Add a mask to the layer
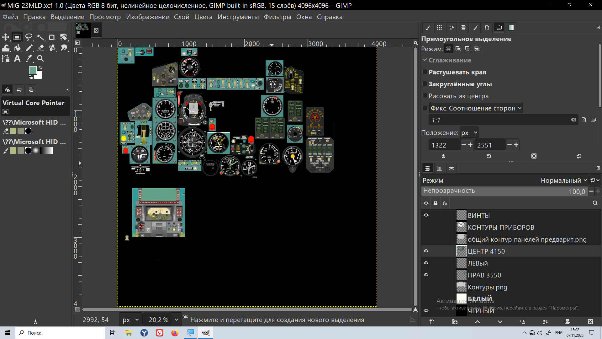The height and width of the screenshot is (339, 602). click(x=568, y=322)
